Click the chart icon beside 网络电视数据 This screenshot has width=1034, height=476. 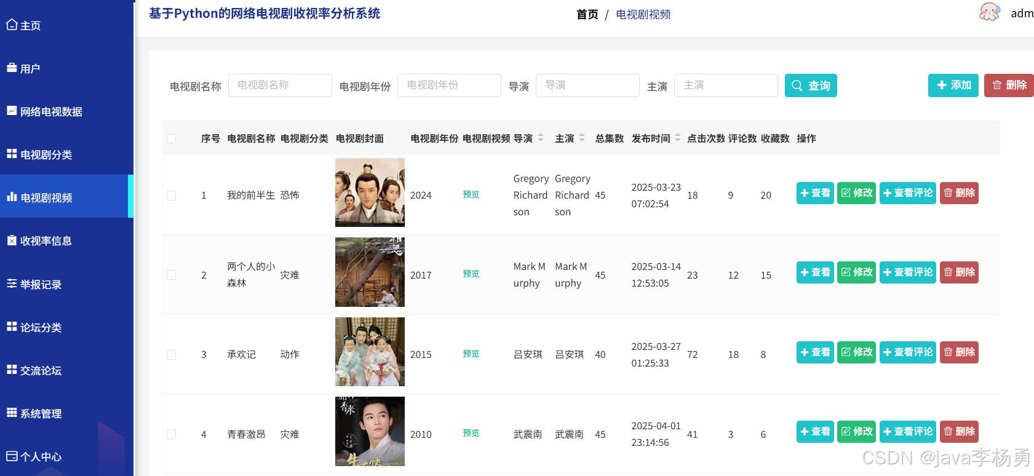tap(12, 111)
